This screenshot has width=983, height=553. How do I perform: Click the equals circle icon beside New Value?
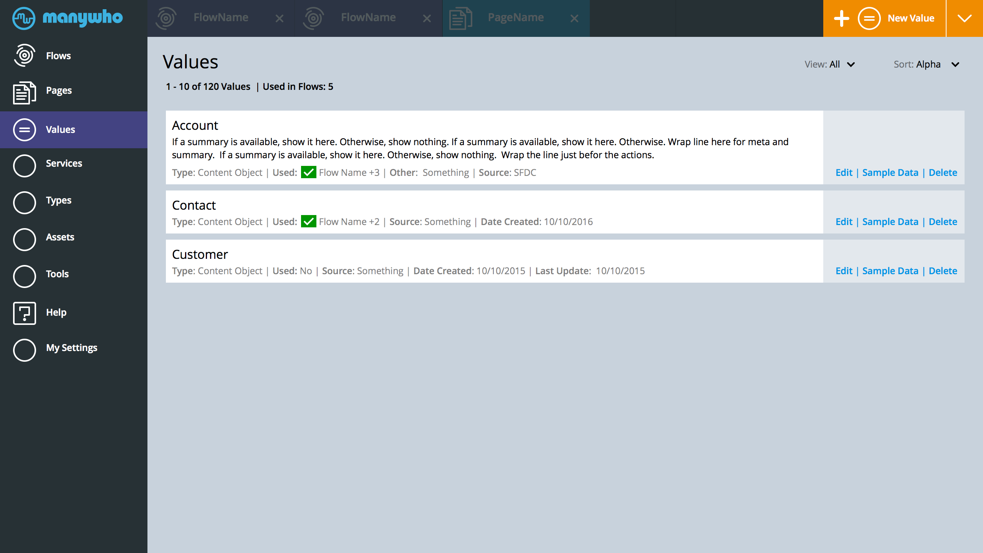[x=869, y=18]
